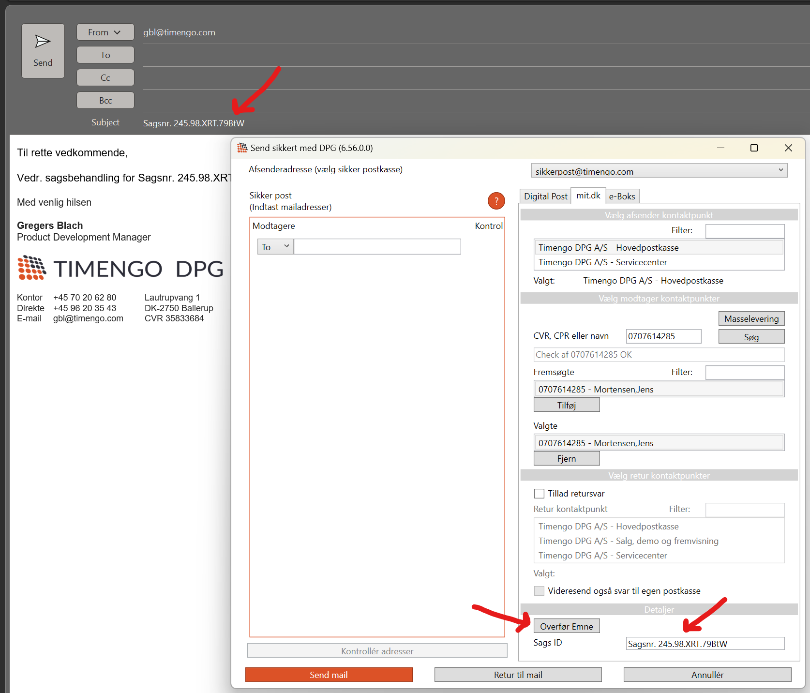This screenshot has height=693, width=810.
Task: Close the DPG dialog with the X
Action: (788, 148)
